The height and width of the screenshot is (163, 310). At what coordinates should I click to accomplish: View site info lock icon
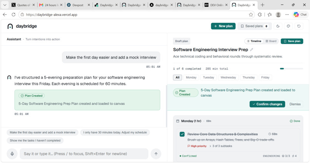click(22, 15)
